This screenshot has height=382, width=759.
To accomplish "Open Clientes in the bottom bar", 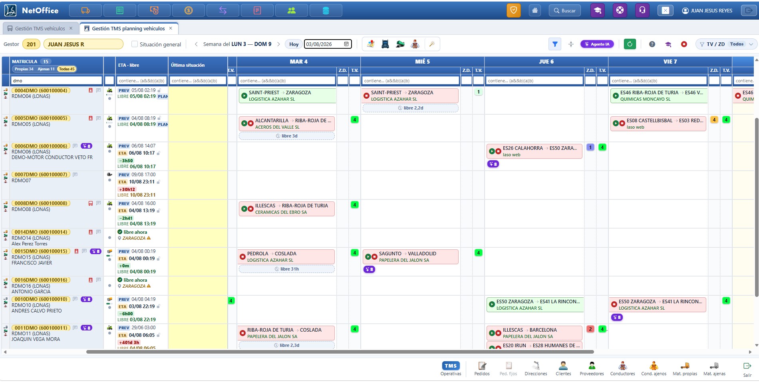I will pos(563,368).
